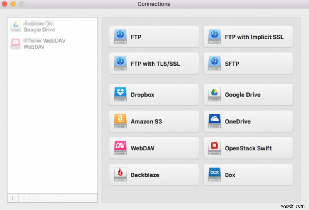Select saved Google Drive subtitle in sidebar
The width and height of the screenshot is (309, 210).
pyautogui.click(x=39, y=30)
